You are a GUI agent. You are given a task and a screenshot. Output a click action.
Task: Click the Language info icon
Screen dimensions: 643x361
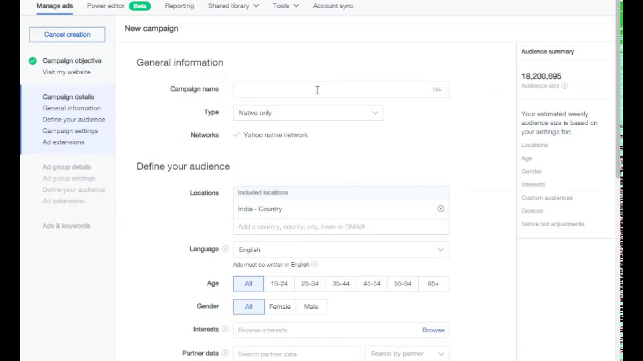[225, 249]
